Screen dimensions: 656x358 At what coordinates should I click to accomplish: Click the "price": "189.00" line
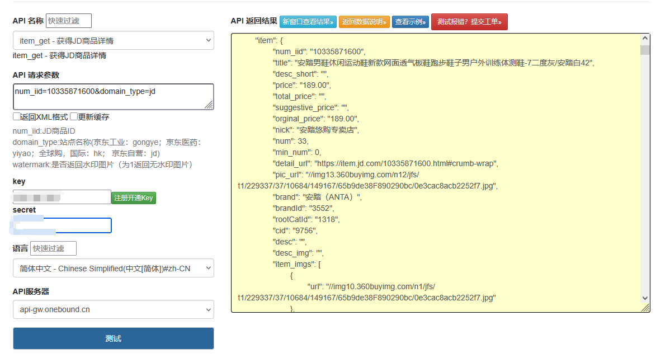pyautogui.click(x=302, y=85)
